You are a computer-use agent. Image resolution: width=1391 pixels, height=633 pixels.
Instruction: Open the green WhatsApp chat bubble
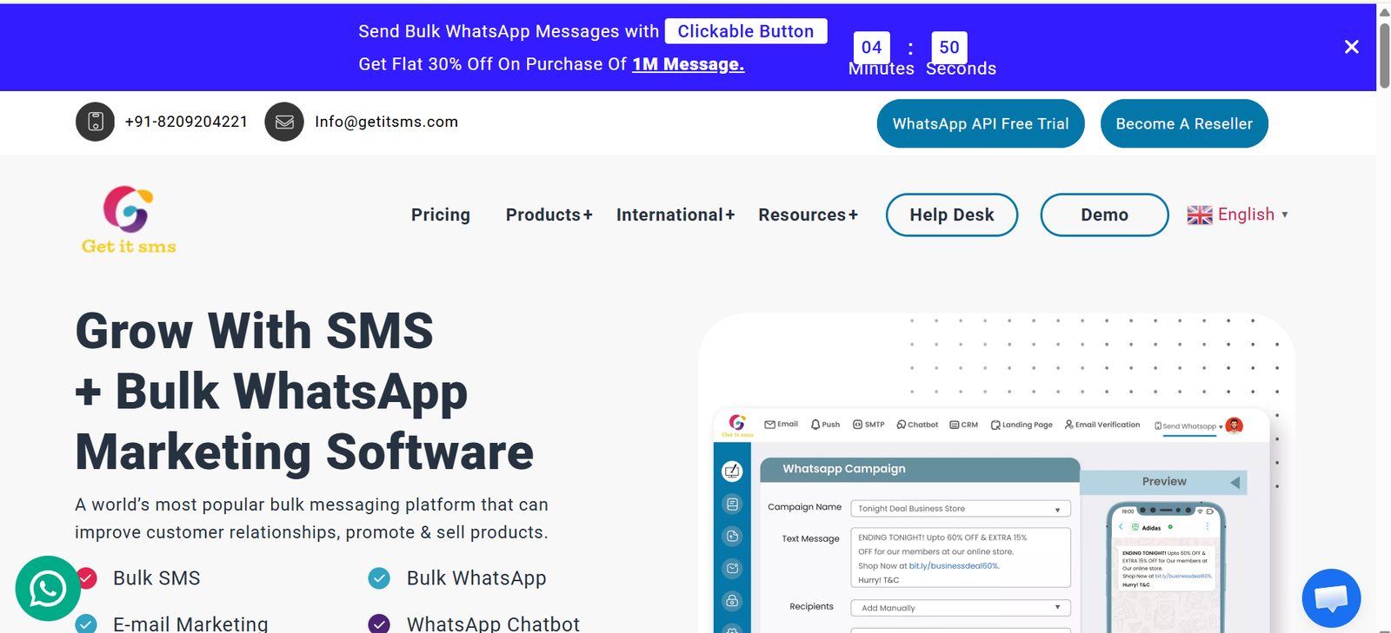click(48, 589)
